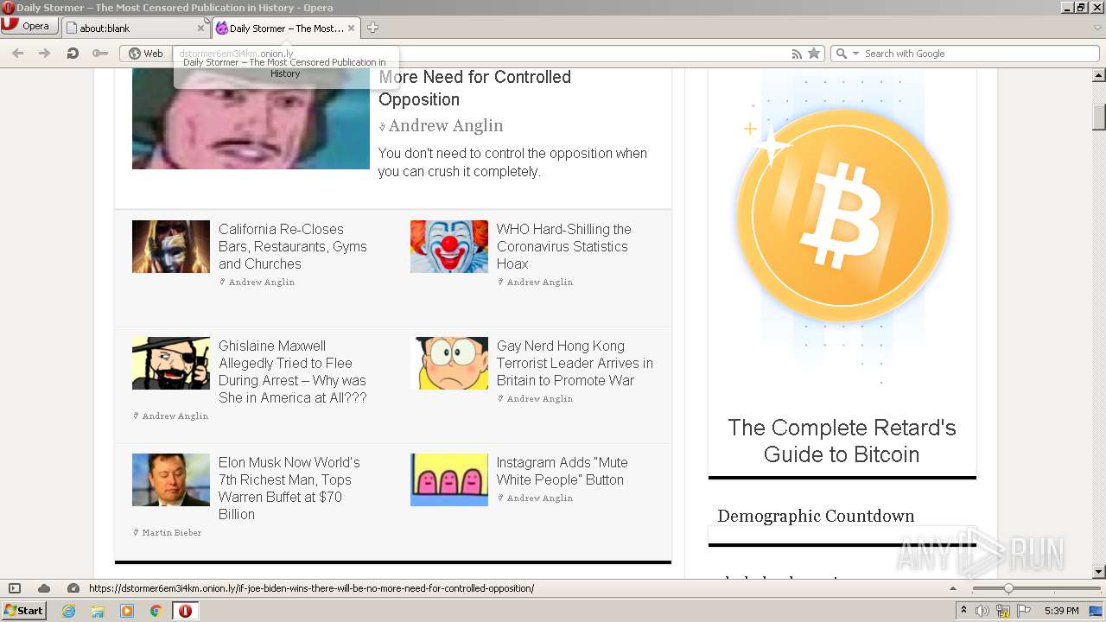Open Windows Explorer from the taskbar

[x=98, y=611]
